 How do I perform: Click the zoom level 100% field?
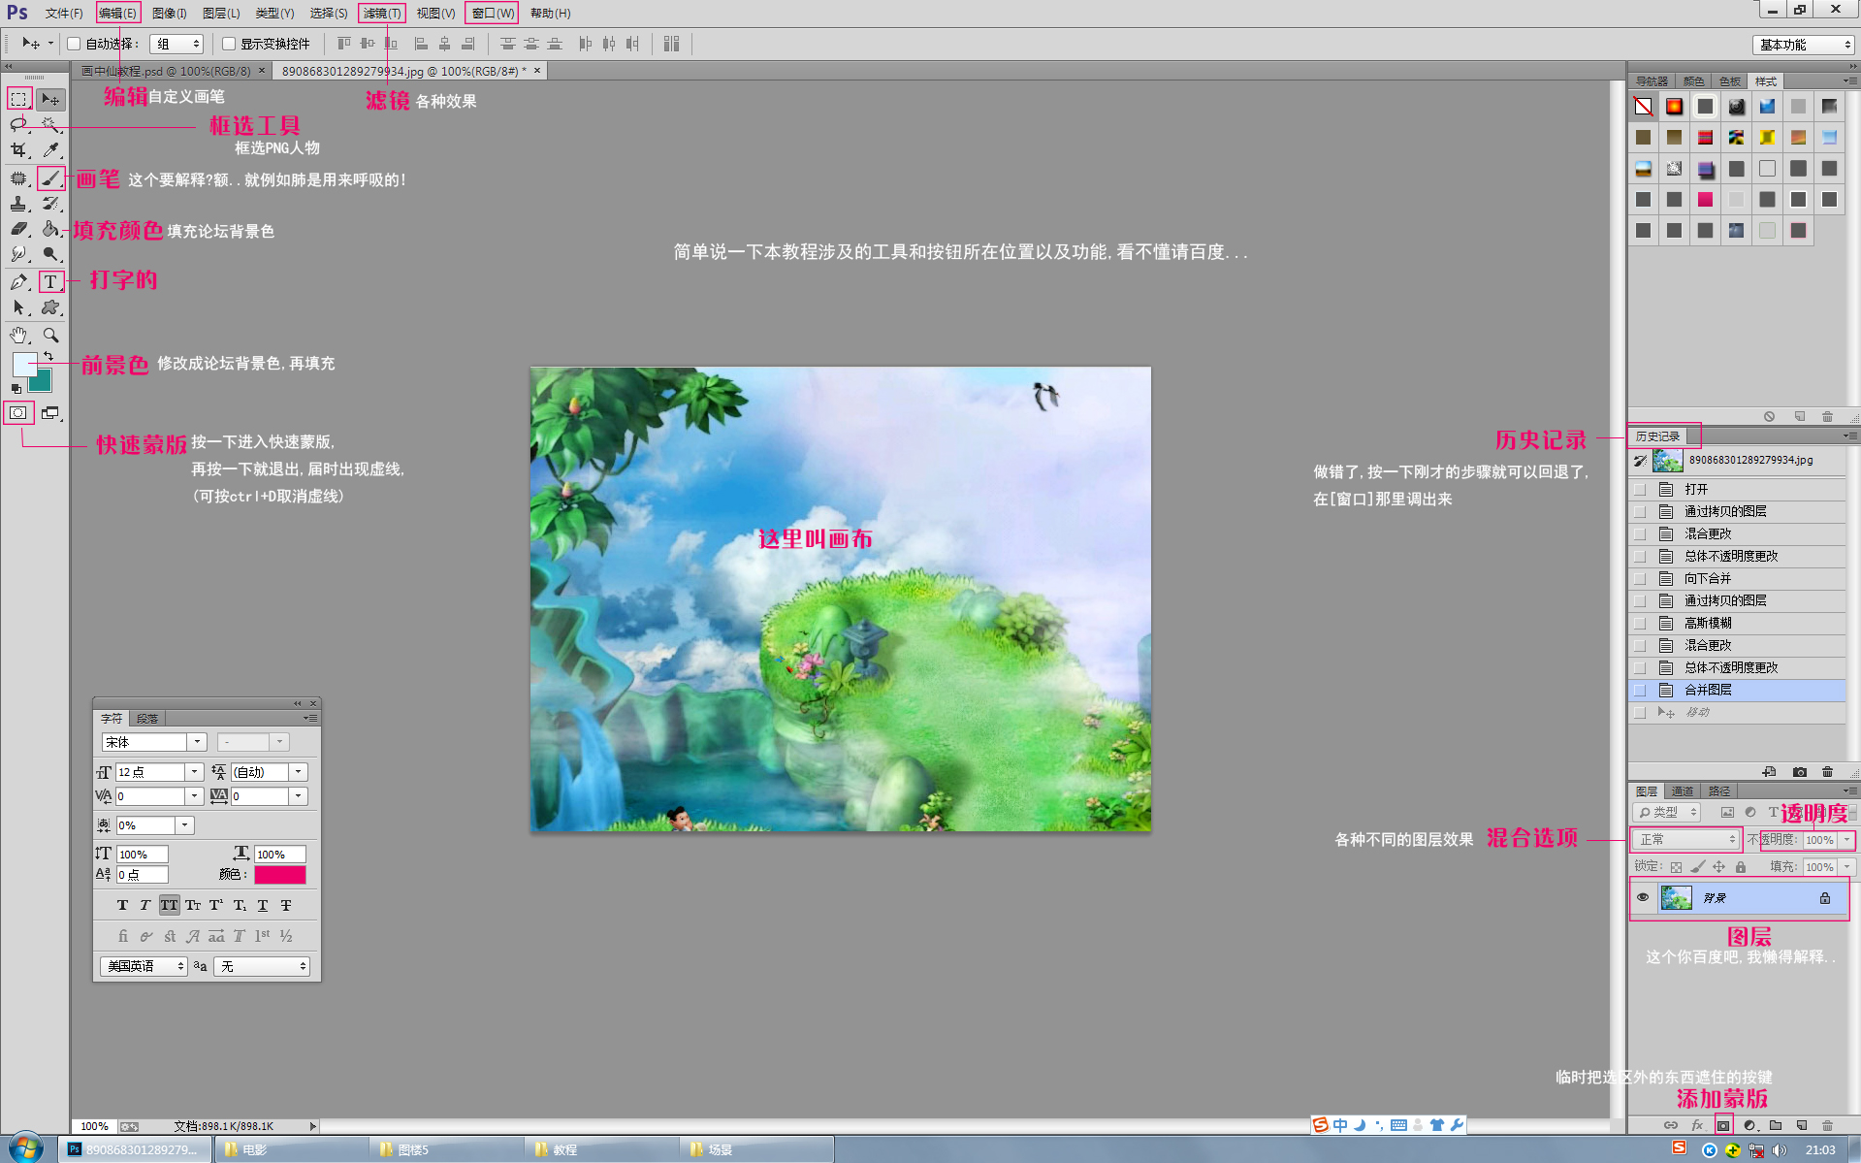point(94,1126)
